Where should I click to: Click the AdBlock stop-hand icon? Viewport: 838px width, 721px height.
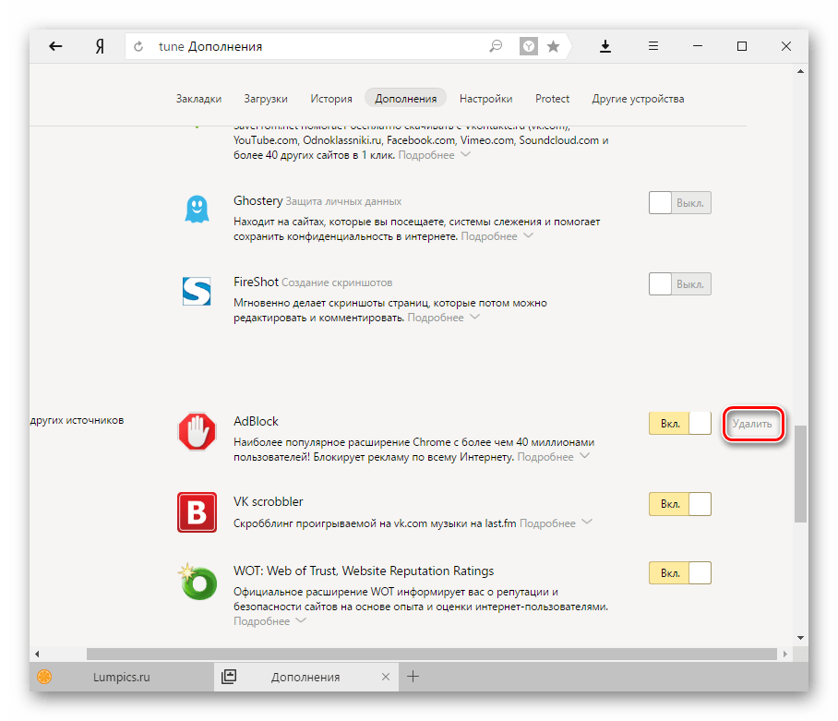[x=196, y=431]
